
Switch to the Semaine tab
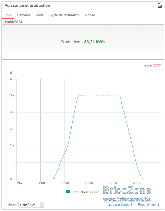tap(24, 15)
